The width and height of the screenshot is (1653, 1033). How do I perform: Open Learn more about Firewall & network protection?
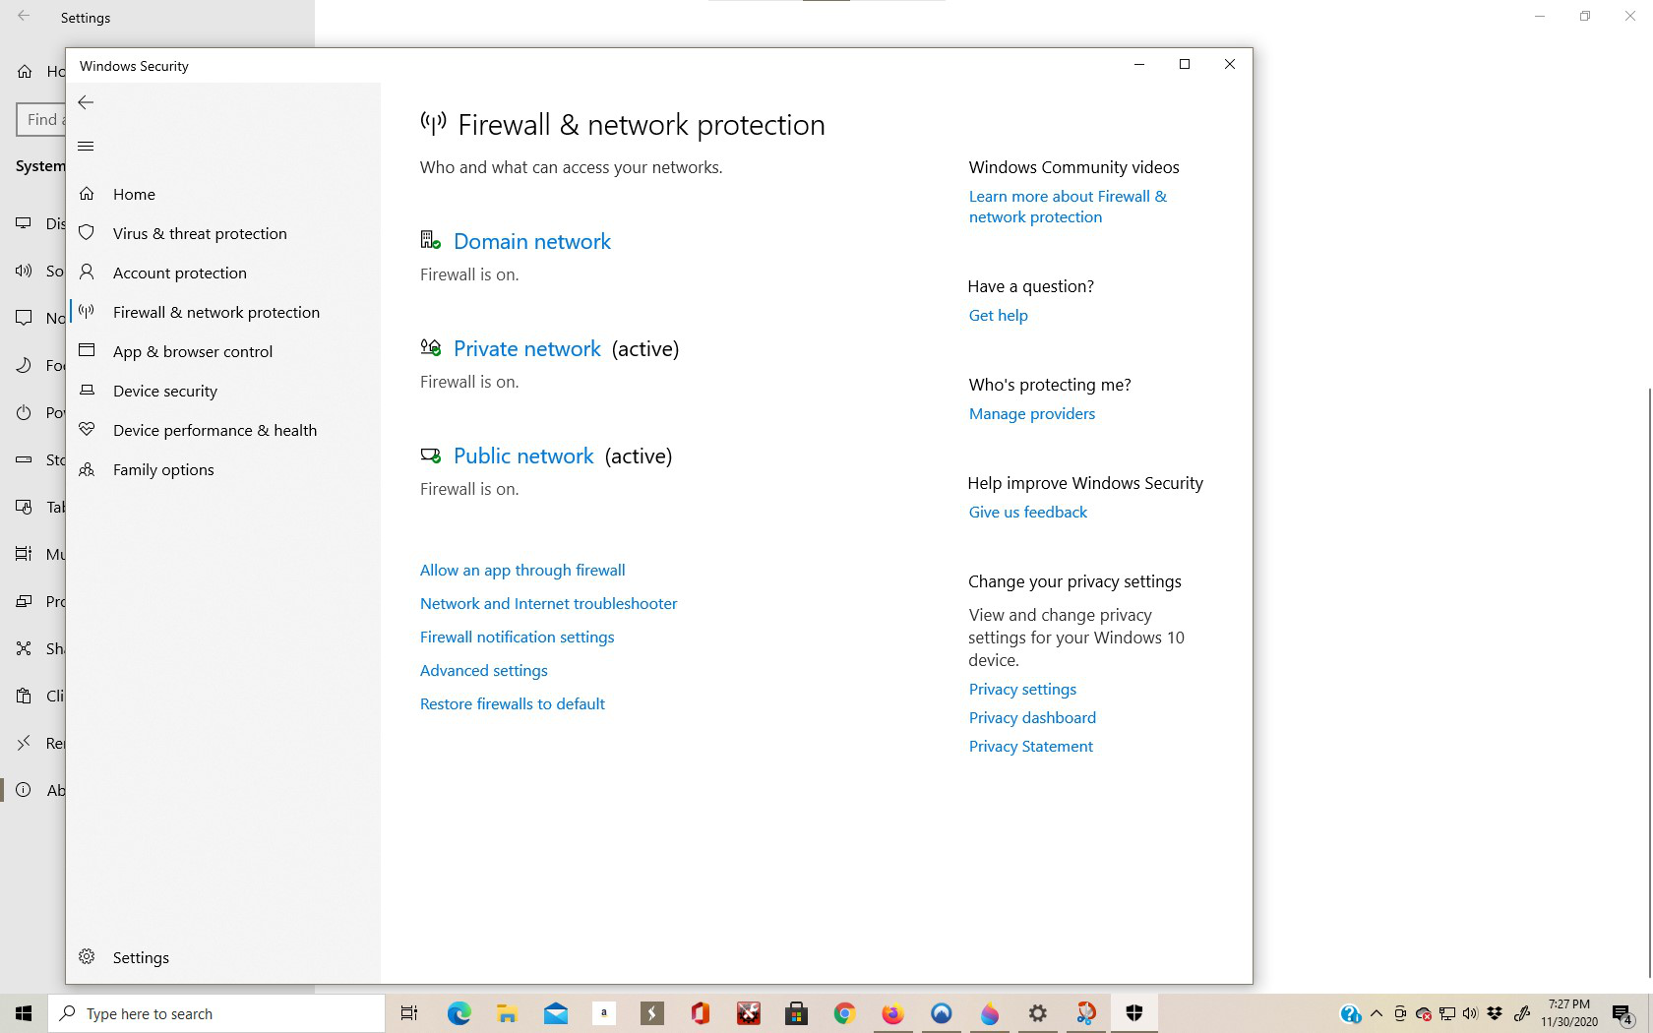[1068, 207]
